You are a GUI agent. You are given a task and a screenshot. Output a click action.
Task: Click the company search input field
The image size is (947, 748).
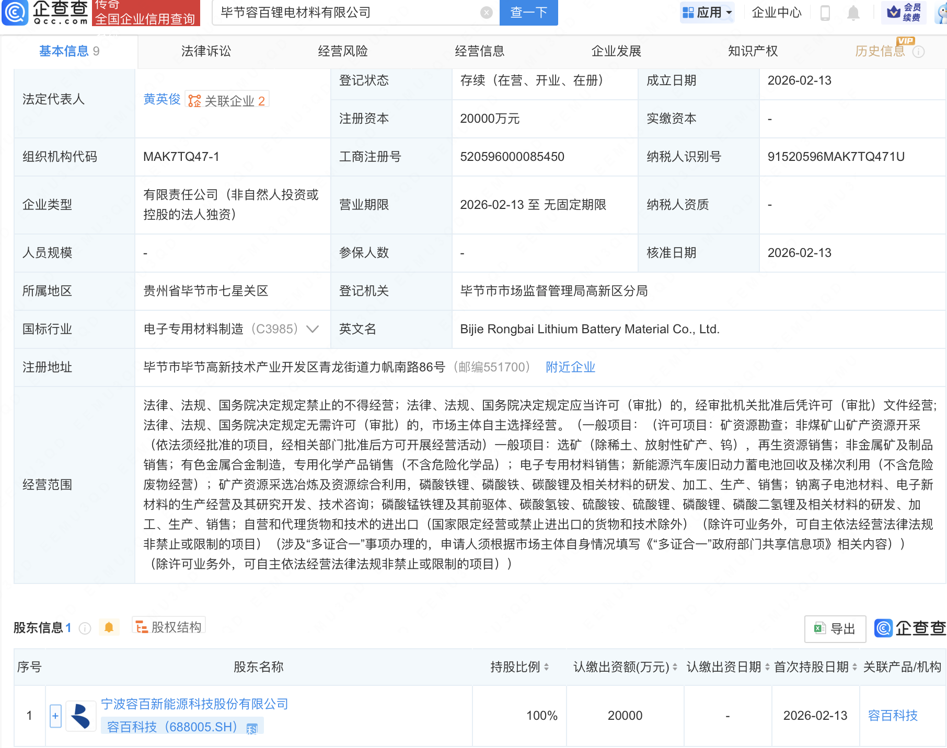click(x=345, y=13)
